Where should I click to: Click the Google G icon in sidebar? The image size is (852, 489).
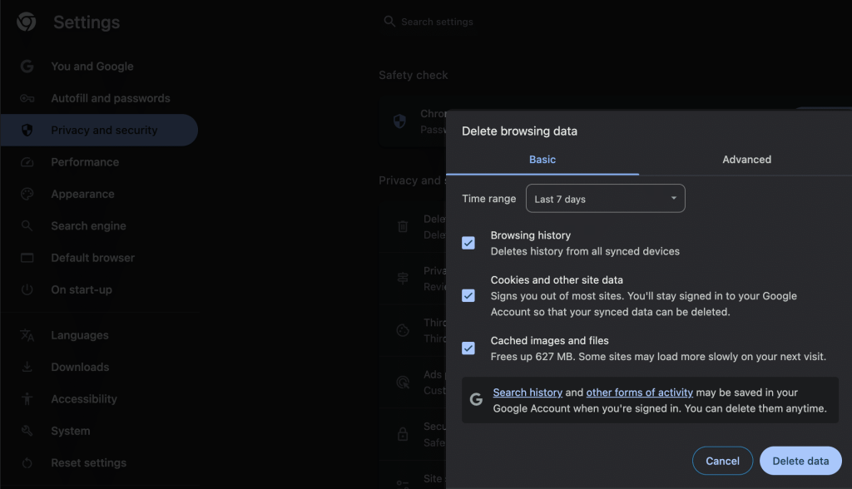27,67
